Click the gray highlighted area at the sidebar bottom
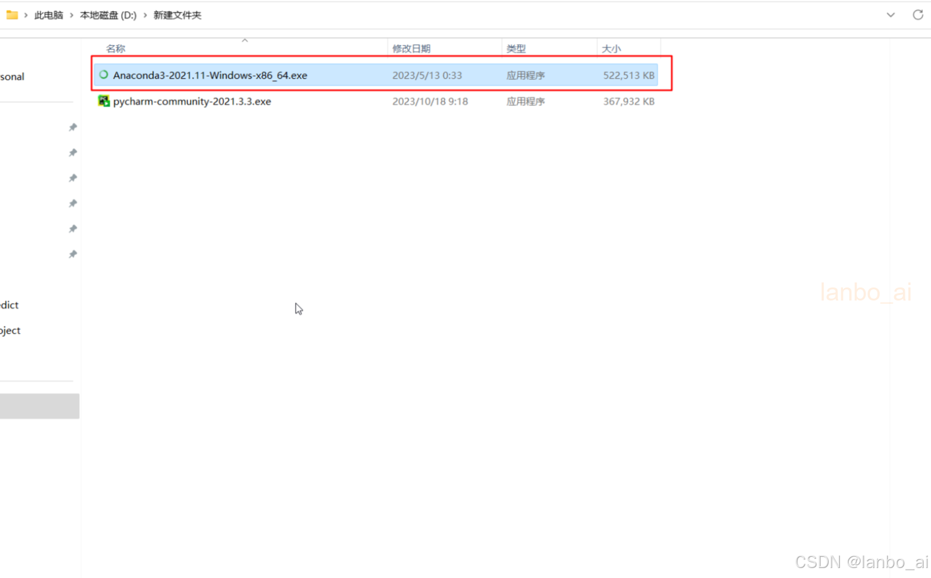This screenshot has width=931, height=578. [39, 406]
